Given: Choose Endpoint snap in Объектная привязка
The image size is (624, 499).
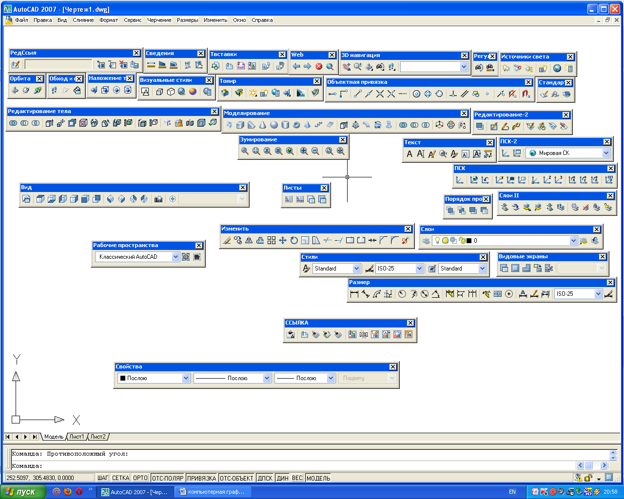Looking at the screenshot, I should (358, 94).
